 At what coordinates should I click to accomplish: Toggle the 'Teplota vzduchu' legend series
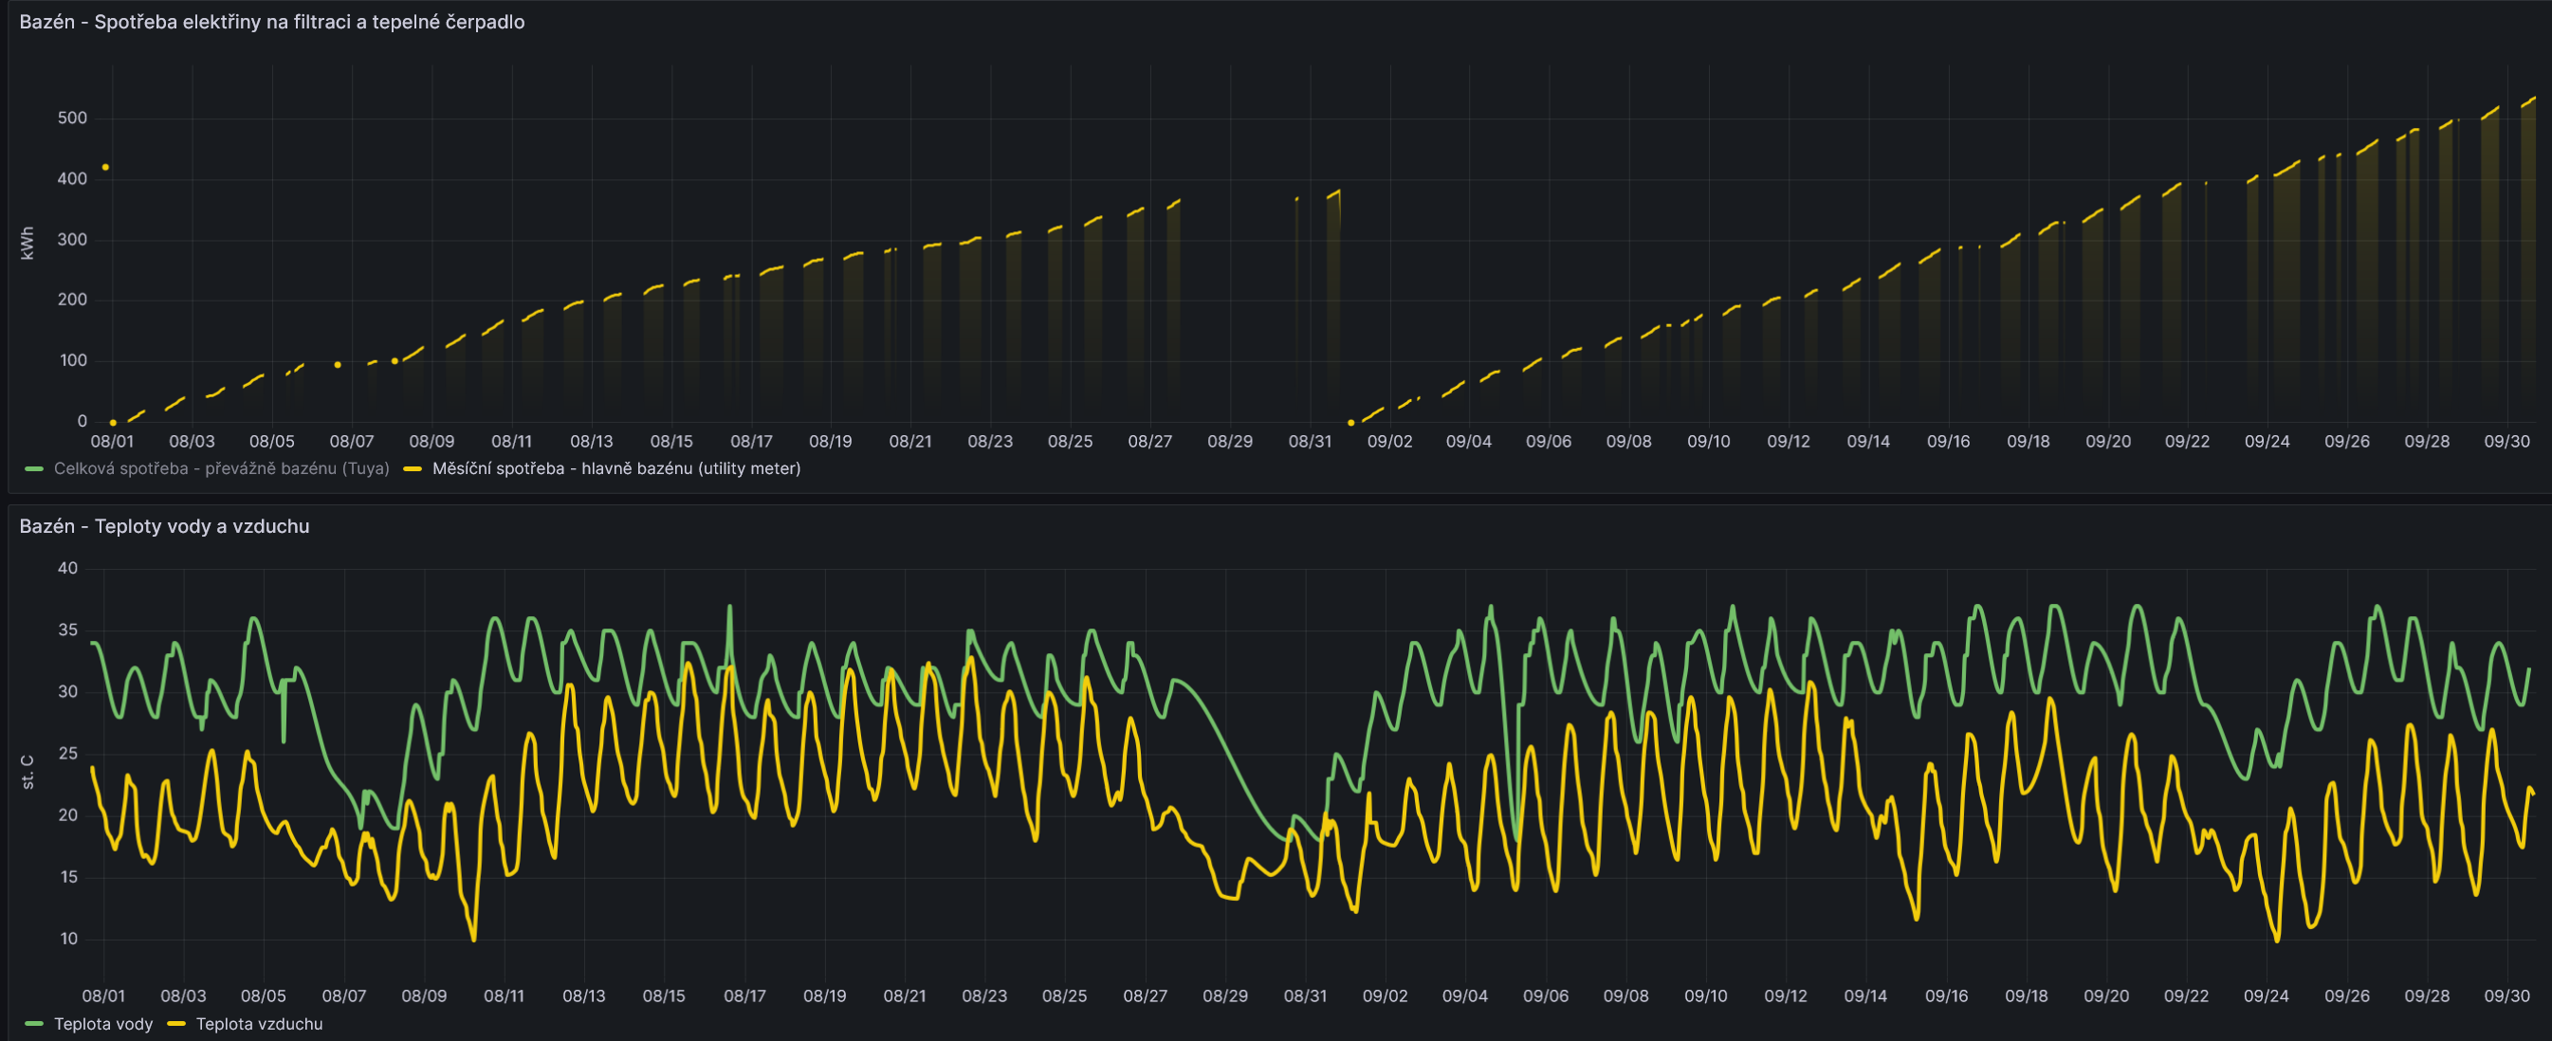[x=259, y=1024]
